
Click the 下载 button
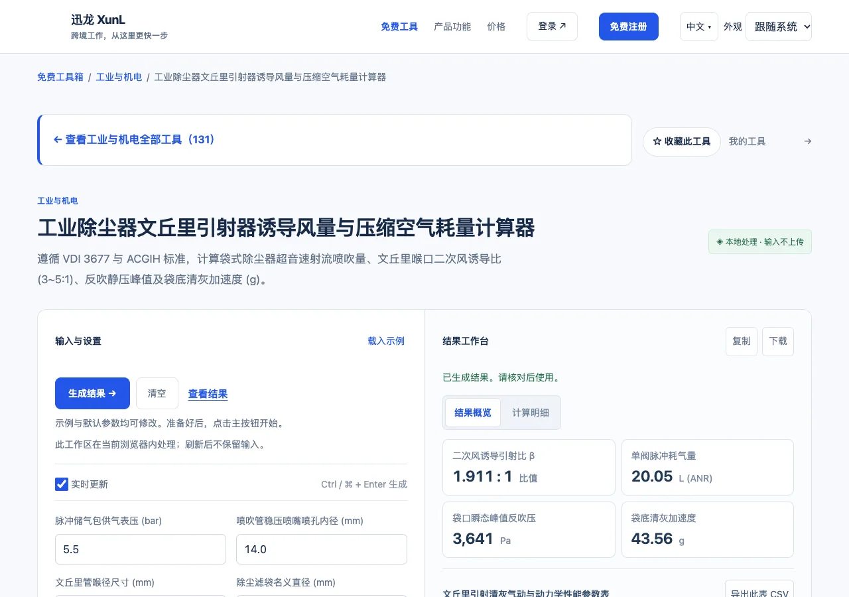(x=778, y=341)
